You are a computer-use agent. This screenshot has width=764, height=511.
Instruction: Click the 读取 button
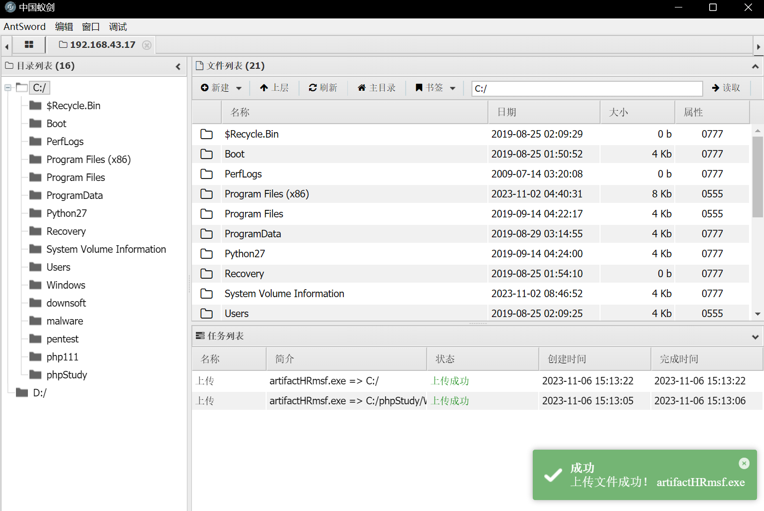[726, 88]
